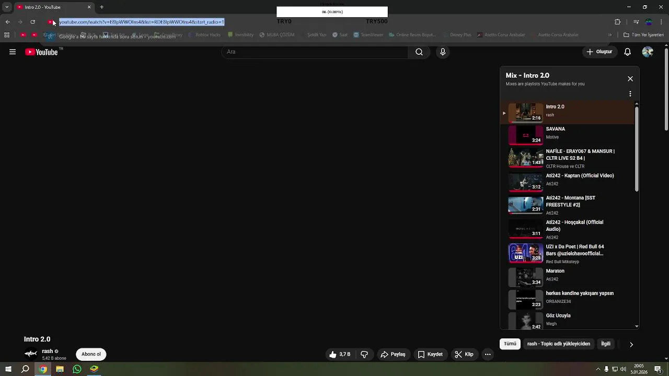Play NAFİLE - ERAY067 & MANSUR mix item
This screenshot has height=376, width=669.
coord(568,158)
